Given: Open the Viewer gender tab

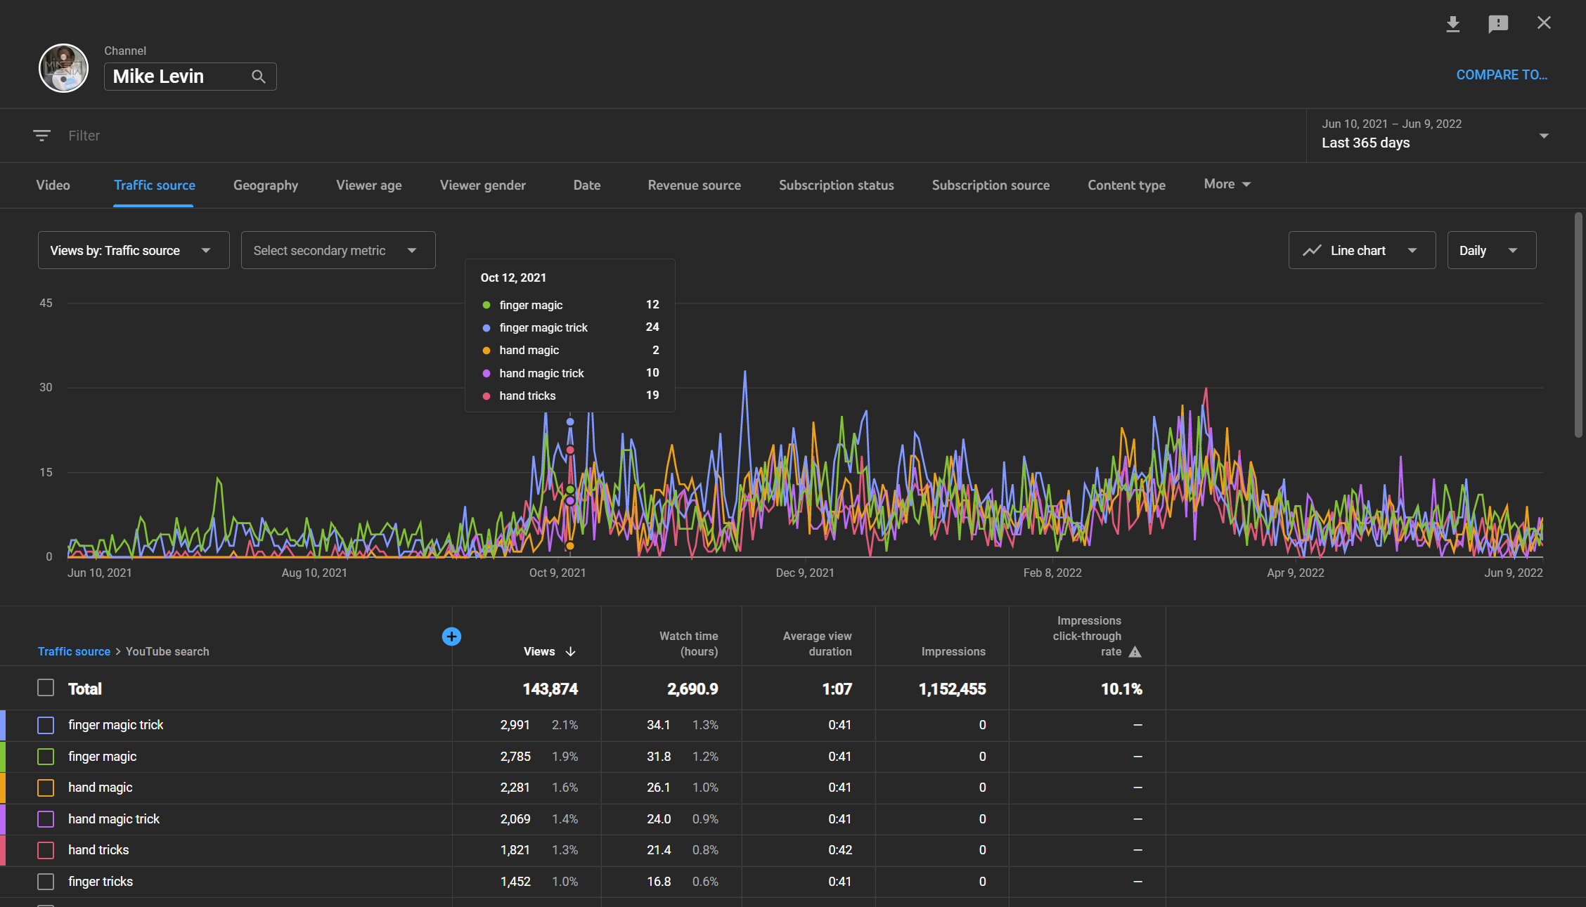Looking at the screenshot, I should click(483, 185).
